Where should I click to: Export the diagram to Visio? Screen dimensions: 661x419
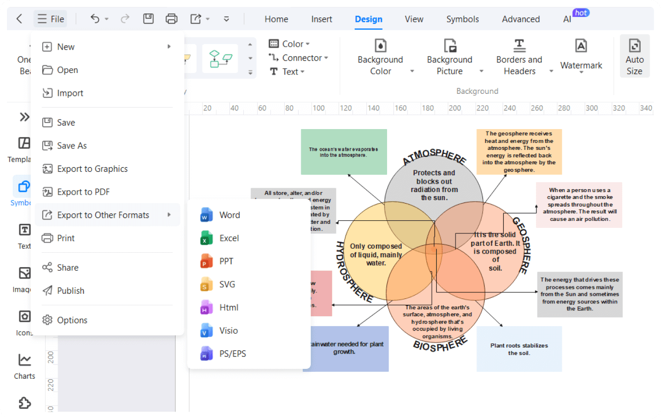click(249, 331)
